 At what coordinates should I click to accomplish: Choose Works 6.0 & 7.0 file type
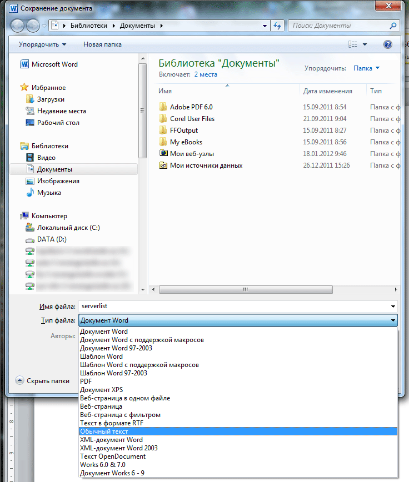click(x=238, y=464)
